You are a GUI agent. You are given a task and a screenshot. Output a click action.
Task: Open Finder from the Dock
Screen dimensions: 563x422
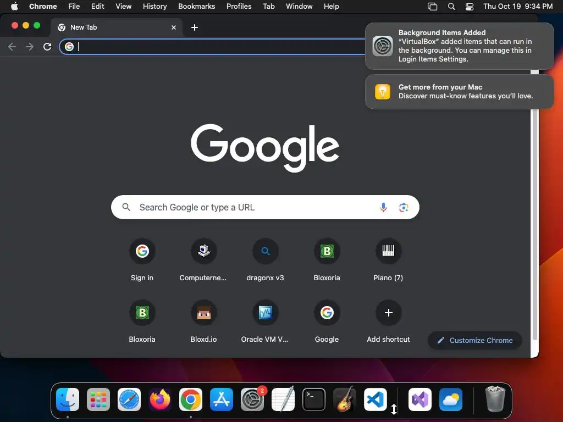coord(68,399)
